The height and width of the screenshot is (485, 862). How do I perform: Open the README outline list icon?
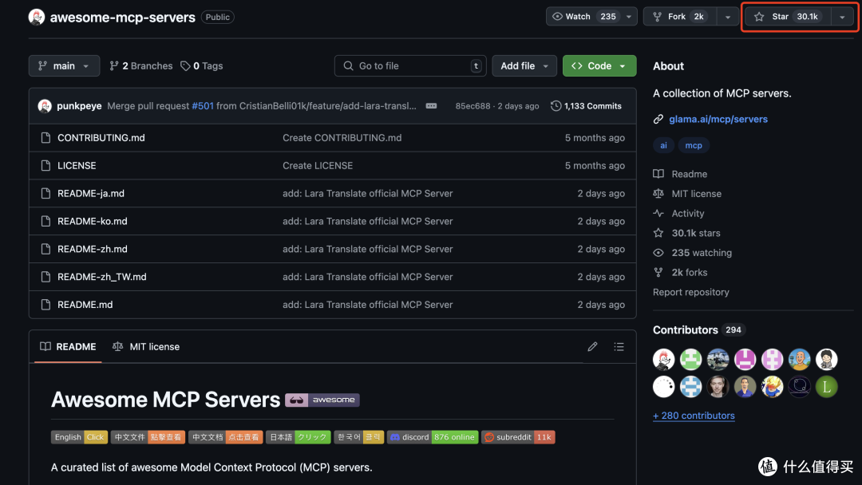[619, 346]
